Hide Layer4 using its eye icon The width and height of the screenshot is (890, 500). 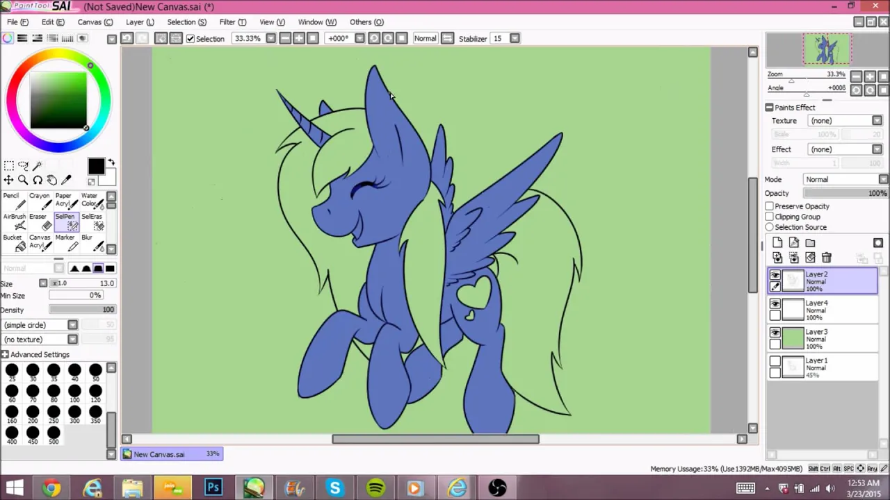pyautogui.click(x=775, y=304)
